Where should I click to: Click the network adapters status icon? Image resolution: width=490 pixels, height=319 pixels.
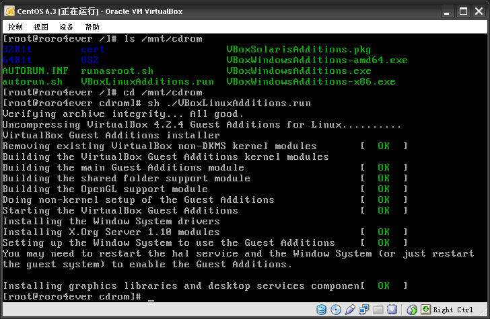363,310
